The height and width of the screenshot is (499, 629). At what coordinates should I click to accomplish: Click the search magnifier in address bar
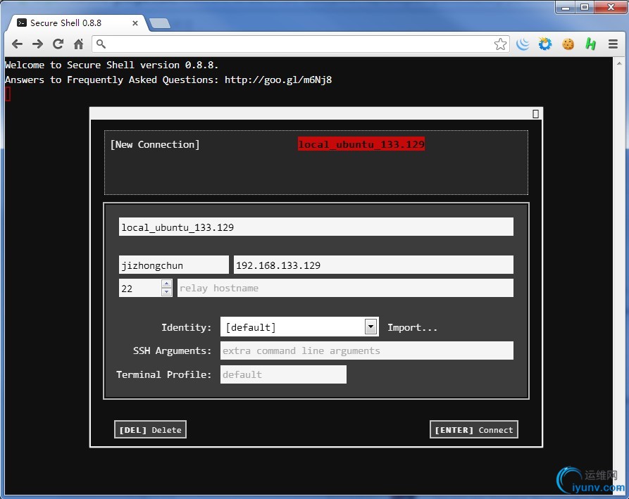point(101,44)
